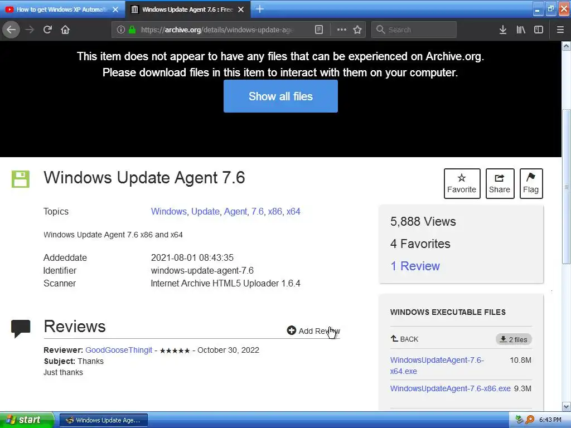This screenshot has width=571, height=428.
Task: Click the Show all files button
Action: tap(280, 96)
